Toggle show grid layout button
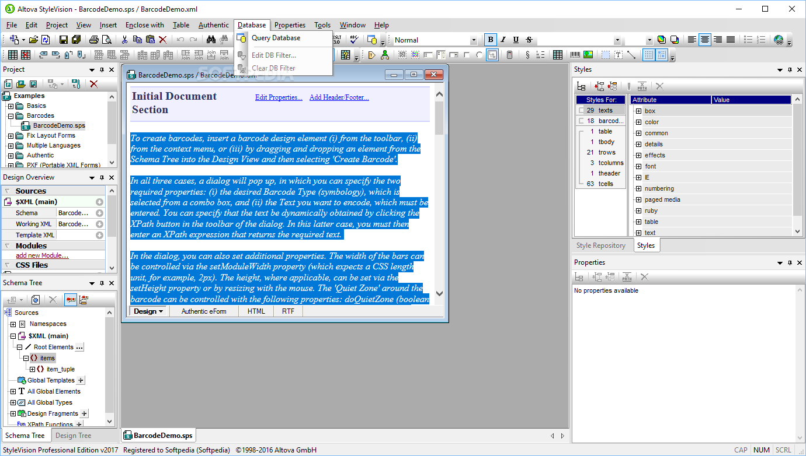 [649, 55]
